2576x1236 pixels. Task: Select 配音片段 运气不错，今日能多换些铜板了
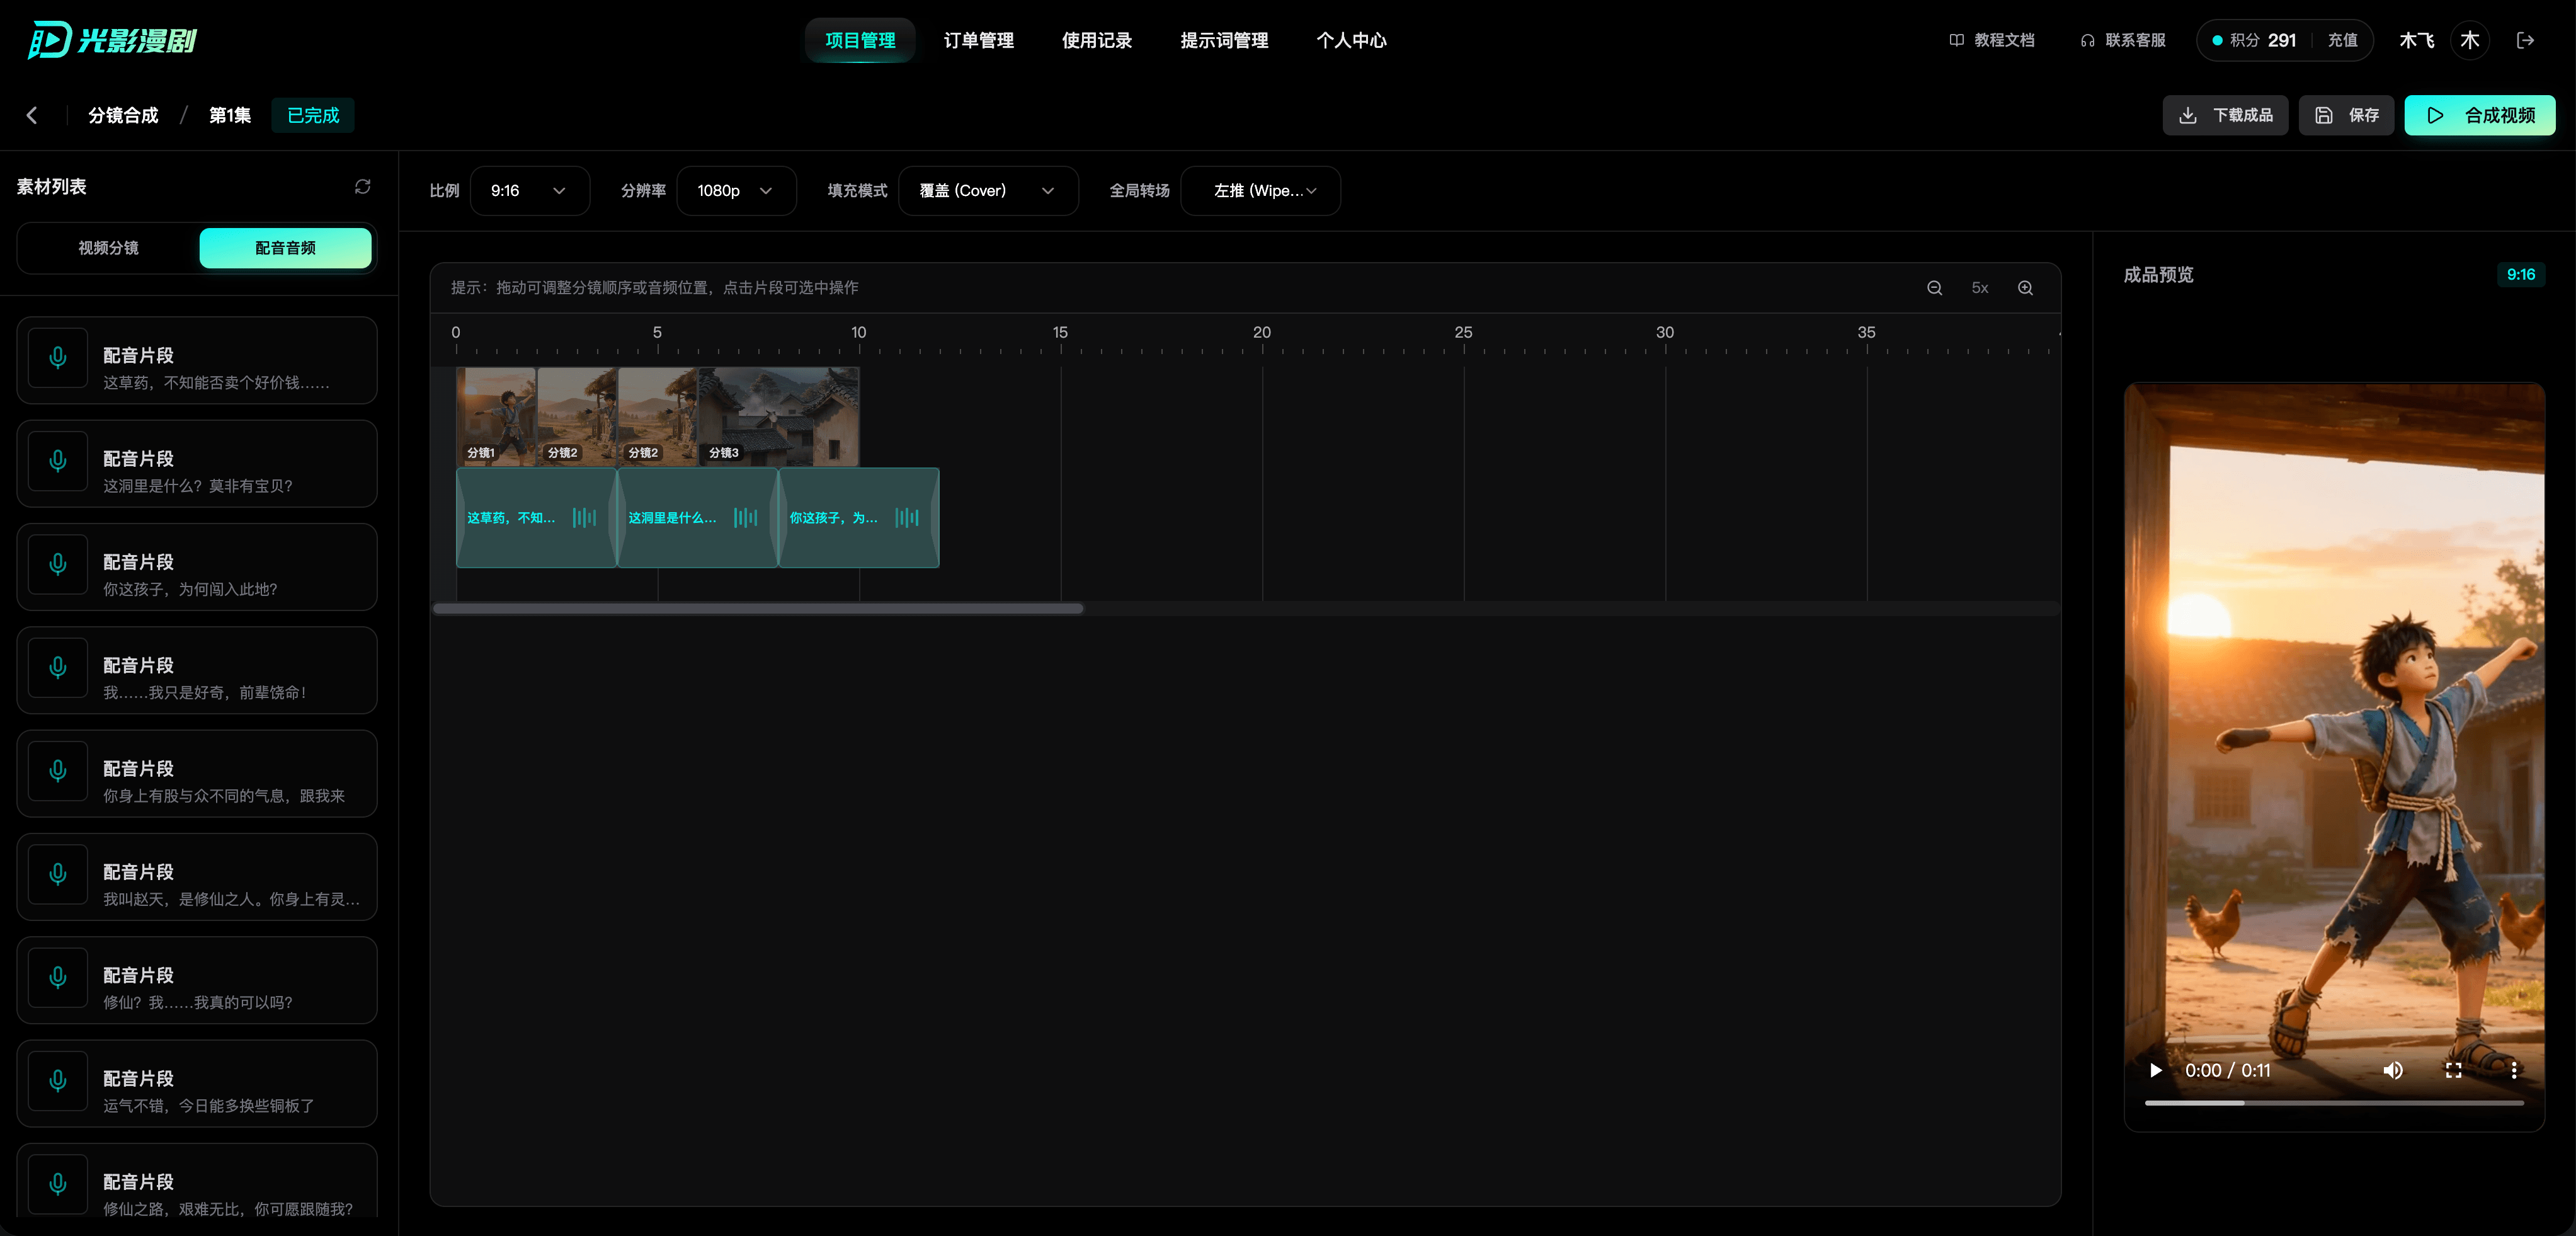pyautogui.click(x=197, y=1083)
